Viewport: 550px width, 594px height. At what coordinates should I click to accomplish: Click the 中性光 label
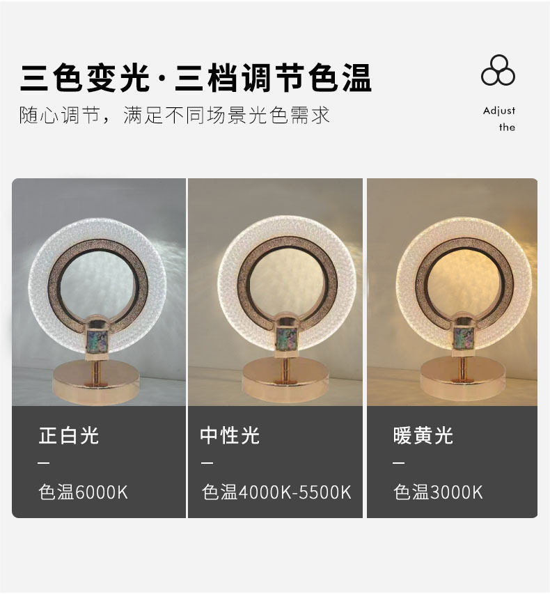[x=230, y=435]
